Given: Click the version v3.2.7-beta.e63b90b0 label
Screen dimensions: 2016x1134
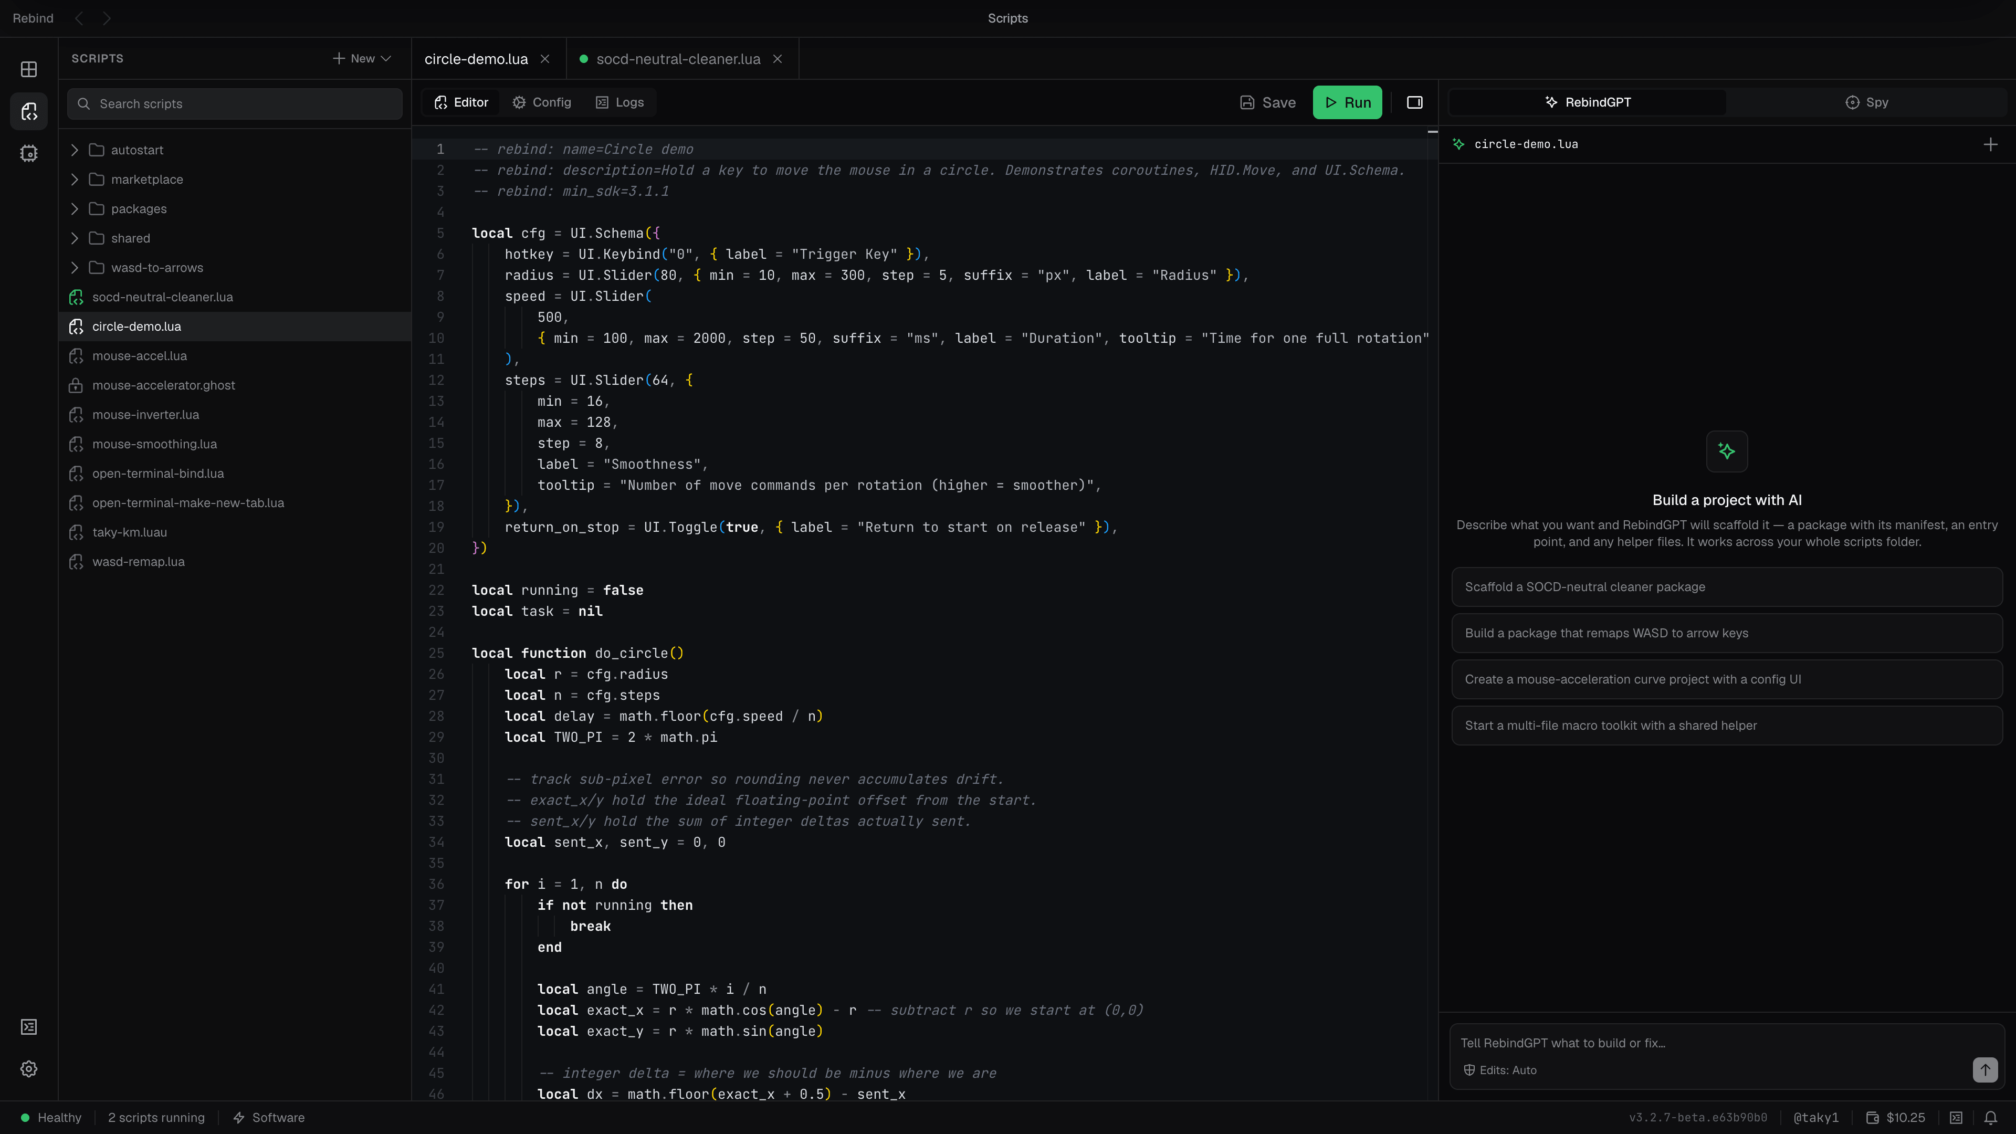Looking at the screenshot, I should [x=1698, y=1118].
